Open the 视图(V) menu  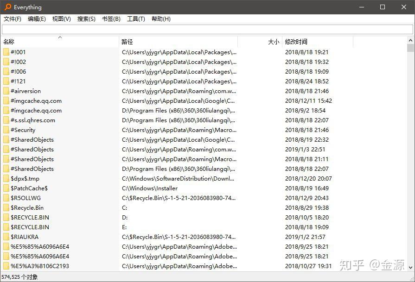tap(61, 19)
